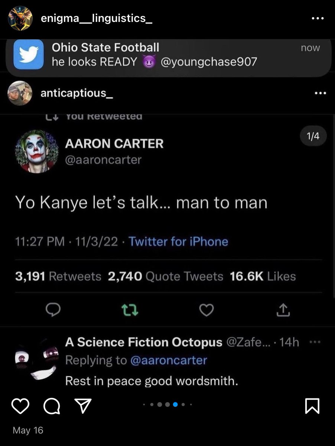The width and height of the screenshot is (335, 446).
Task: Tap the enigma__linguistics_ profile avatar
Action: click(20, 18)
